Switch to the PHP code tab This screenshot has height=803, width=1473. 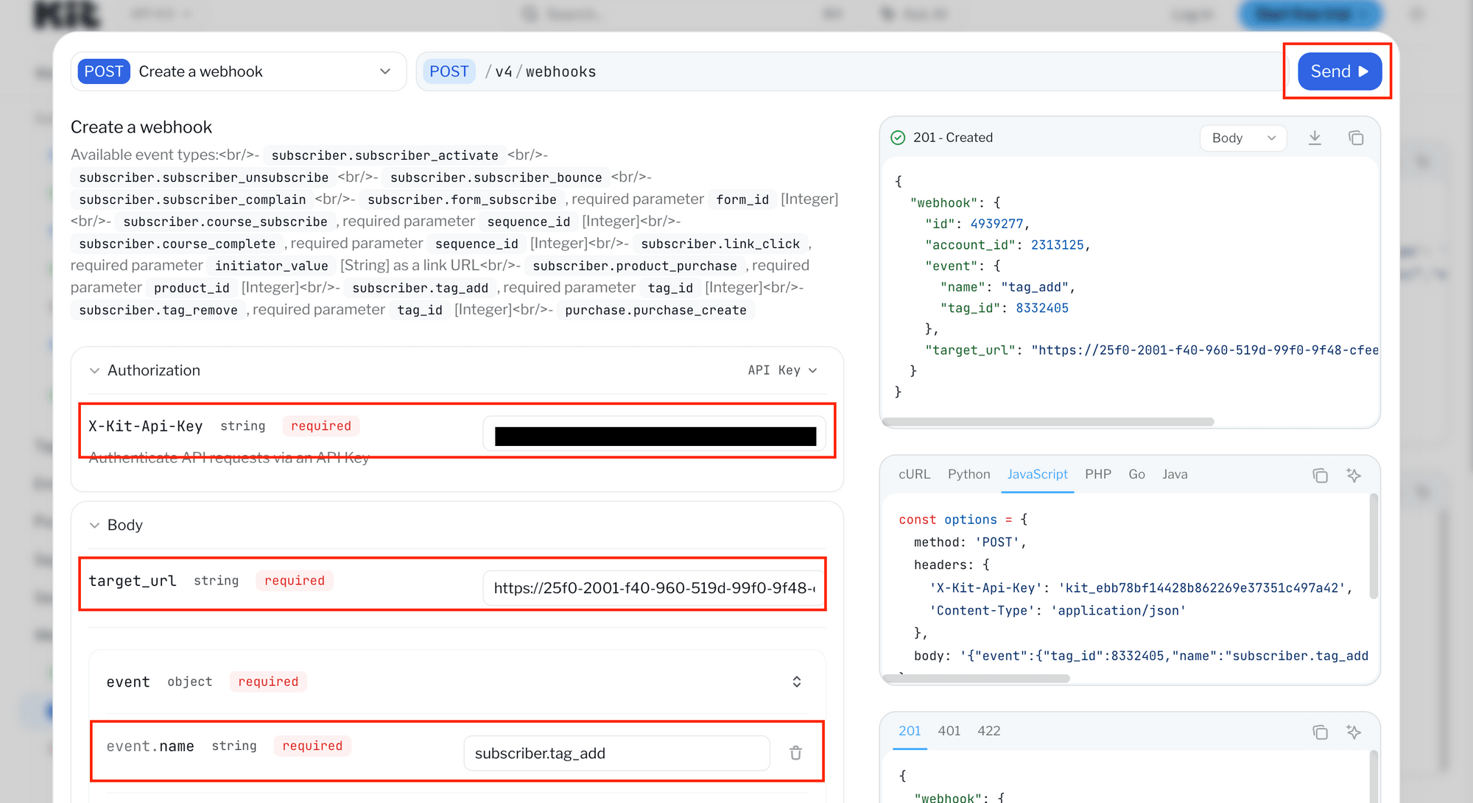click(1097, 475)
